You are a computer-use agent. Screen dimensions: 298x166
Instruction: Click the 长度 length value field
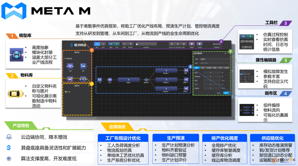click(212, 84)
